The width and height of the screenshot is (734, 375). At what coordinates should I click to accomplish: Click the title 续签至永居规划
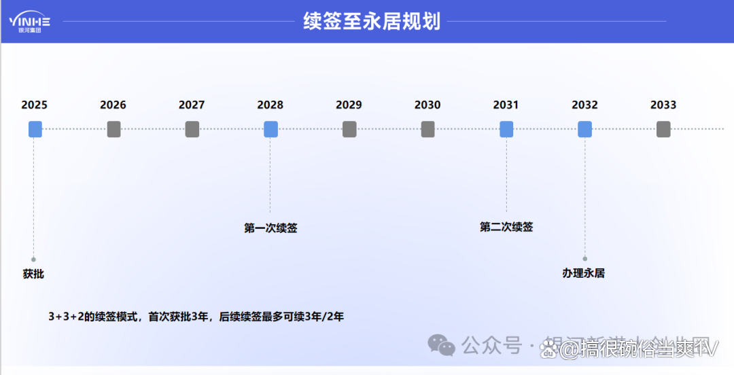pos(372,22)
